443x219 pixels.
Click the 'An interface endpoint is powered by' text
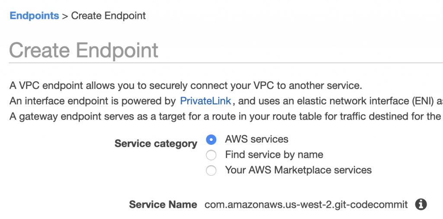click(93, 101)
